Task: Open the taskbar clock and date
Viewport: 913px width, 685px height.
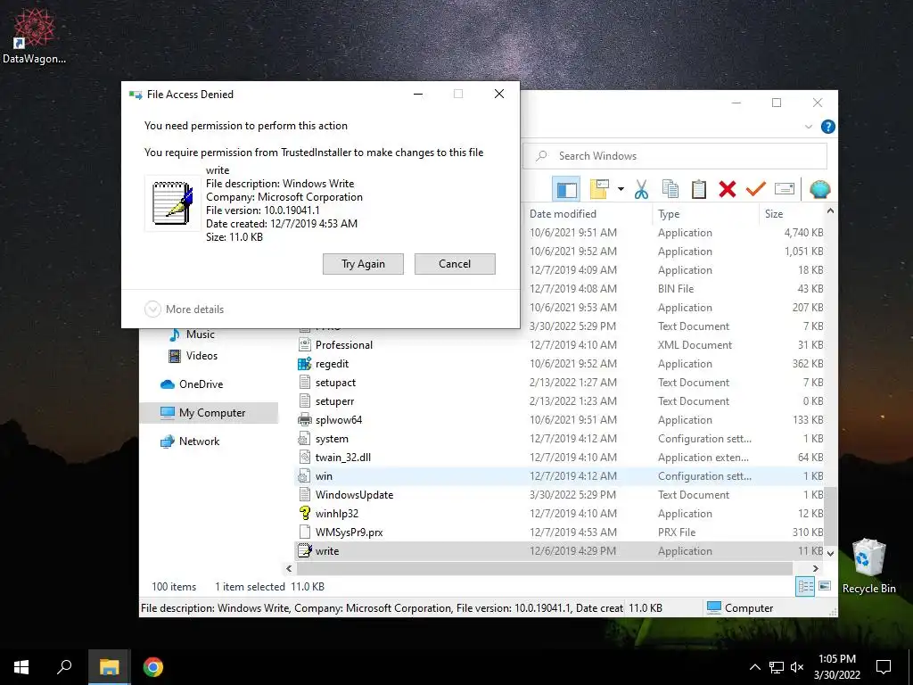Action: (836, 667)
